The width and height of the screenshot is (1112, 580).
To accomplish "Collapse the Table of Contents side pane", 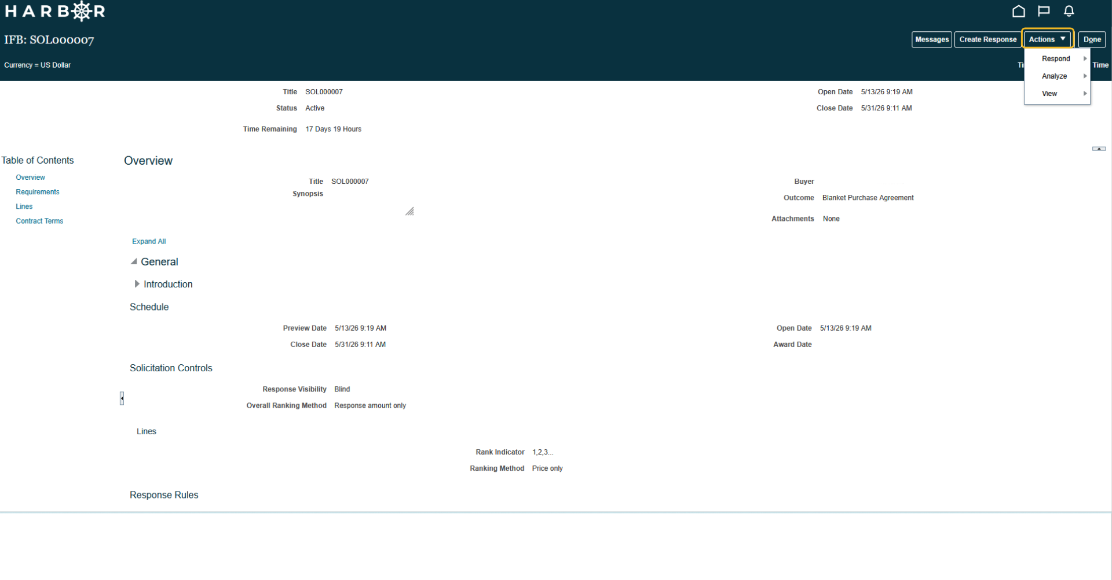I will tap(122, 398).
